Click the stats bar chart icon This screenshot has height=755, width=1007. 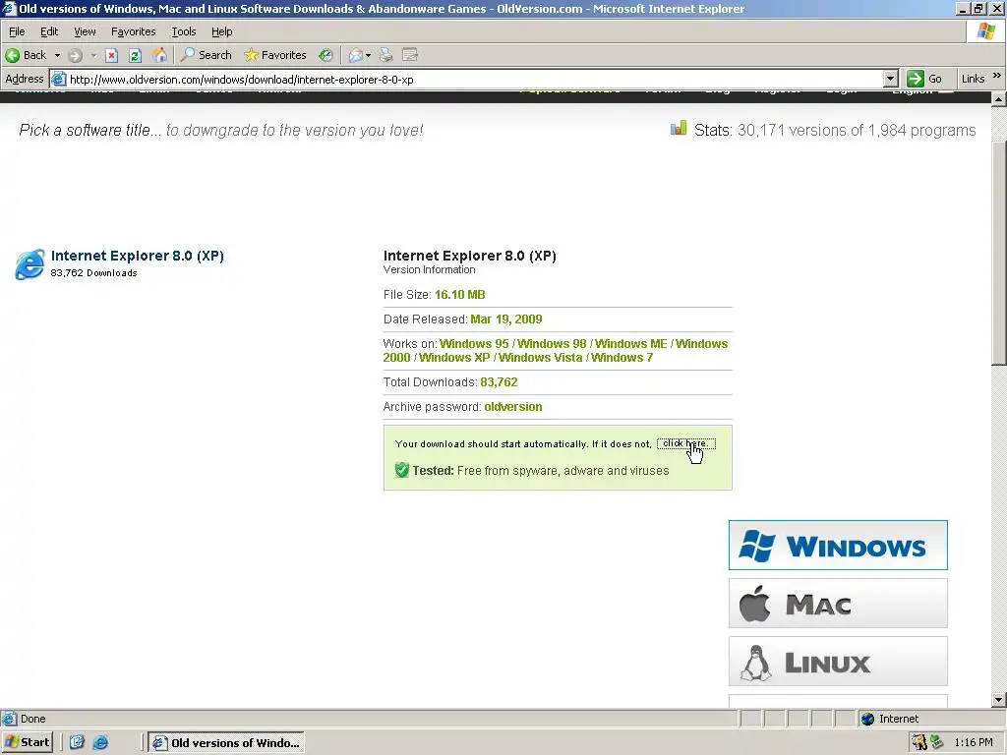[679, 129]
